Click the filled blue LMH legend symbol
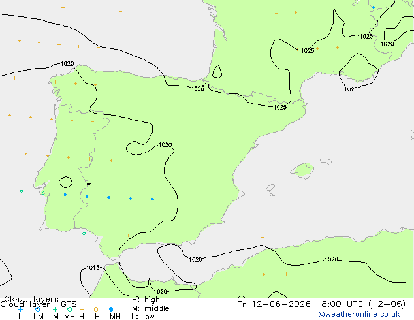The image size is (414, 320). pyautogui.click(x=111, y=309)
